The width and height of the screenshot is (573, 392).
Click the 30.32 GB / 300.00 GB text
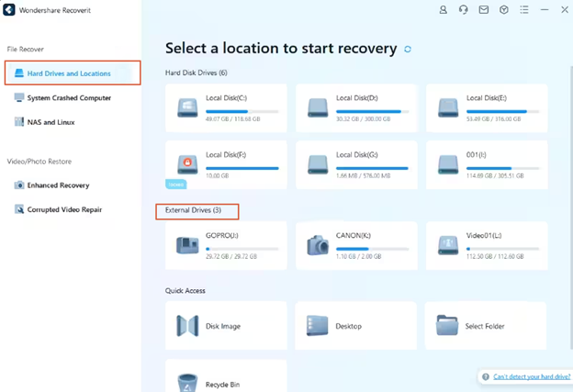tap(364, 119)
